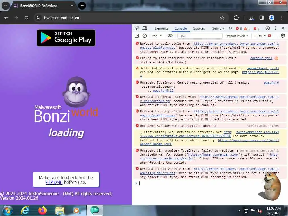Open the top JavaScript context dropdown
Viewport: 288px width, 216px height.
tap(157, 36)
